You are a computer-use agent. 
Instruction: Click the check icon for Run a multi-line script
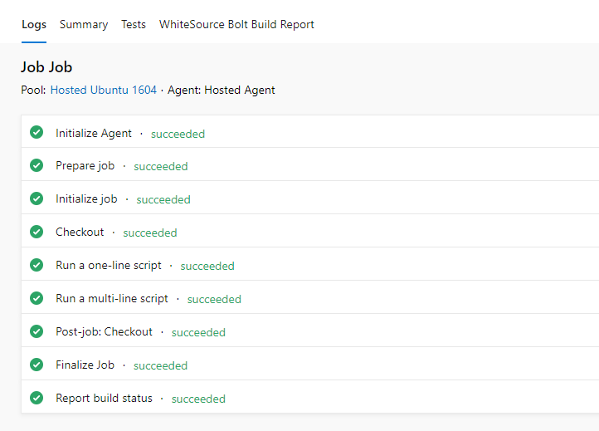37,298
